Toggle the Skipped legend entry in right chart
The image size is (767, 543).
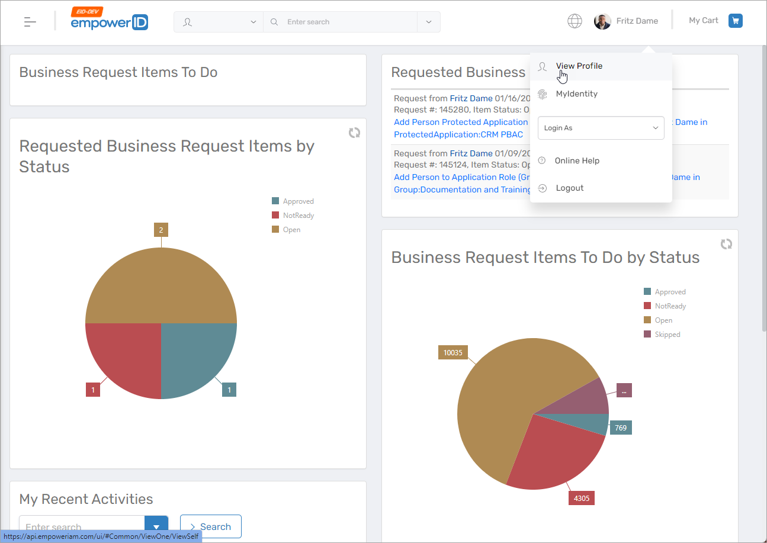662,335
